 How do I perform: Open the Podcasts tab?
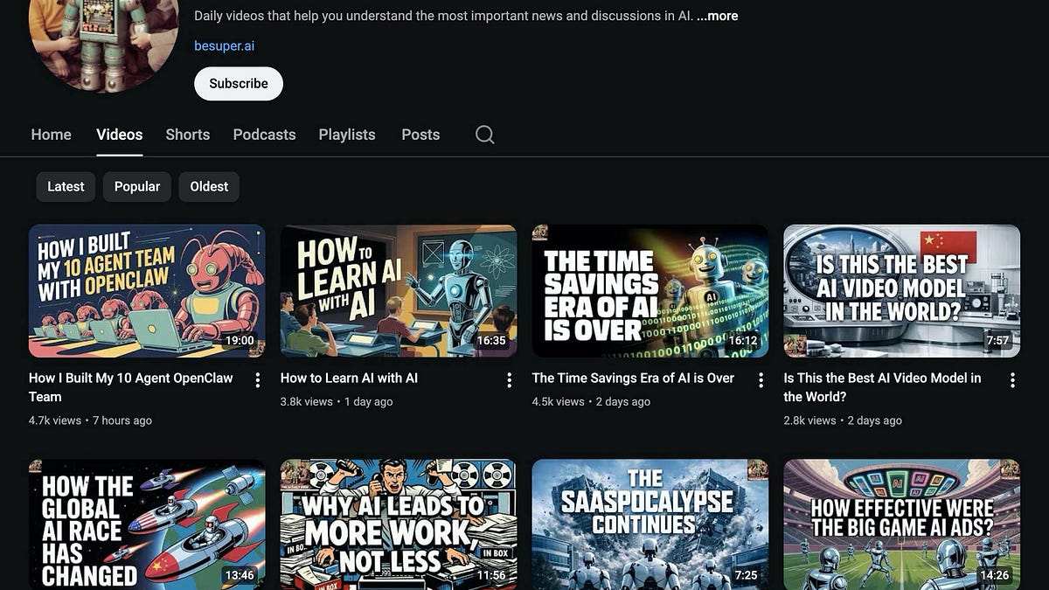pyautogui.click(x=264, y=135)
